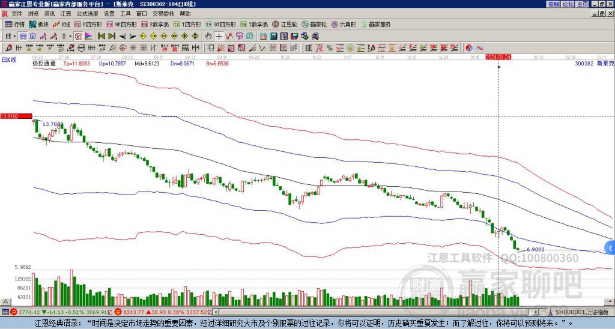Open the T数字表 tool
The width and height of the screenshot is (615, 329).
254,24
